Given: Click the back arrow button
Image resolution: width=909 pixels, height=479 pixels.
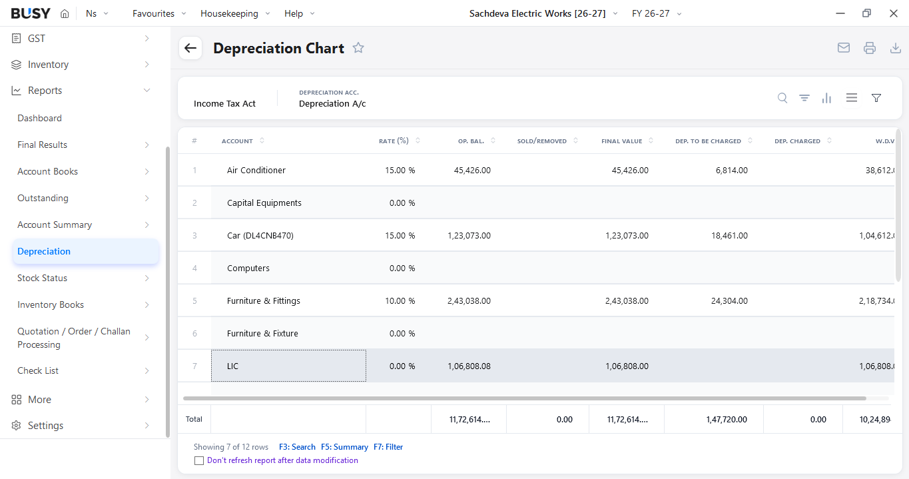Looking at the screenshot, I should [190, 48].
